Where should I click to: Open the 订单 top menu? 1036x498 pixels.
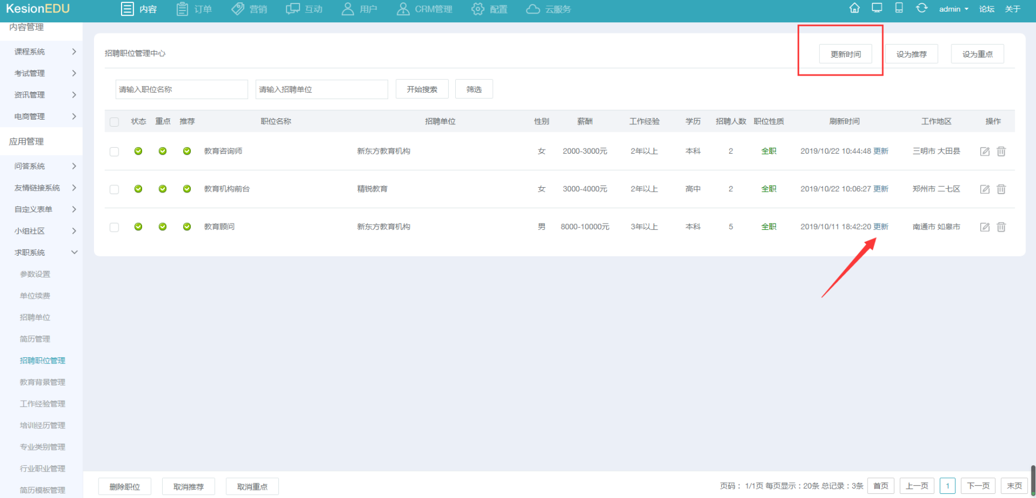click(194, 9)
